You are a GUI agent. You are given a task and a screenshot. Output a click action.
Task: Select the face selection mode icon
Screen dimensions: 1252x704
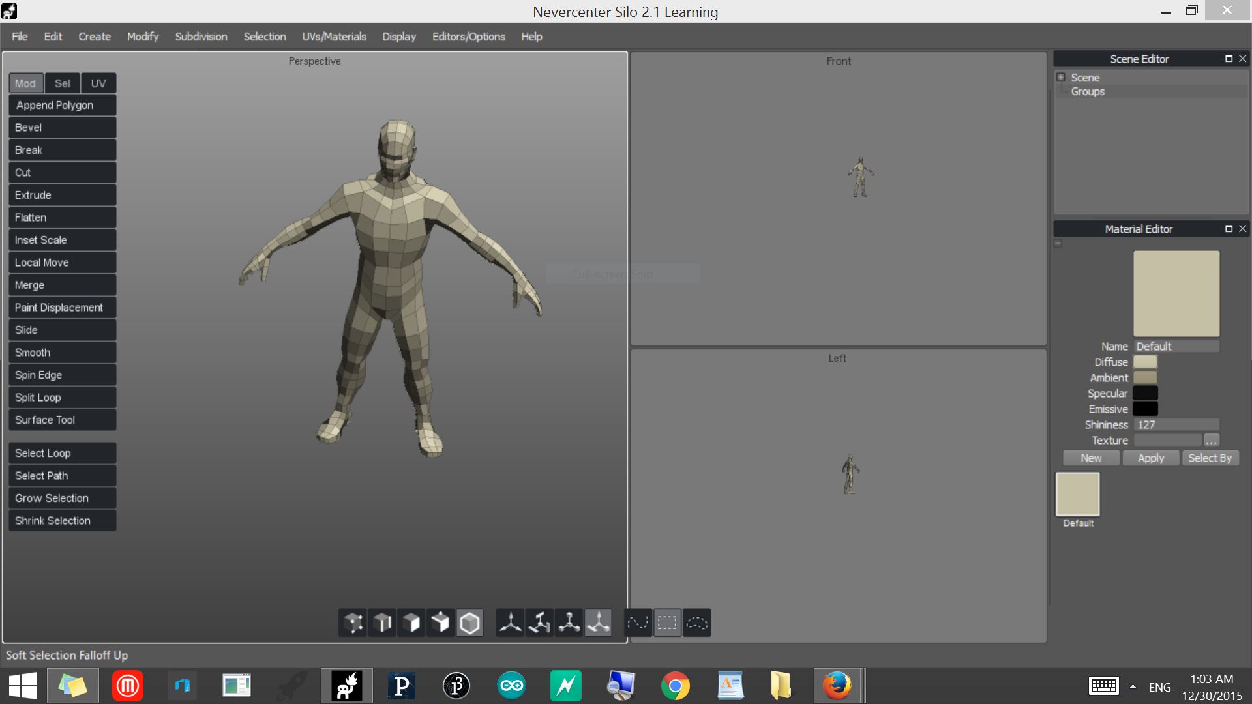click(411, 623)
